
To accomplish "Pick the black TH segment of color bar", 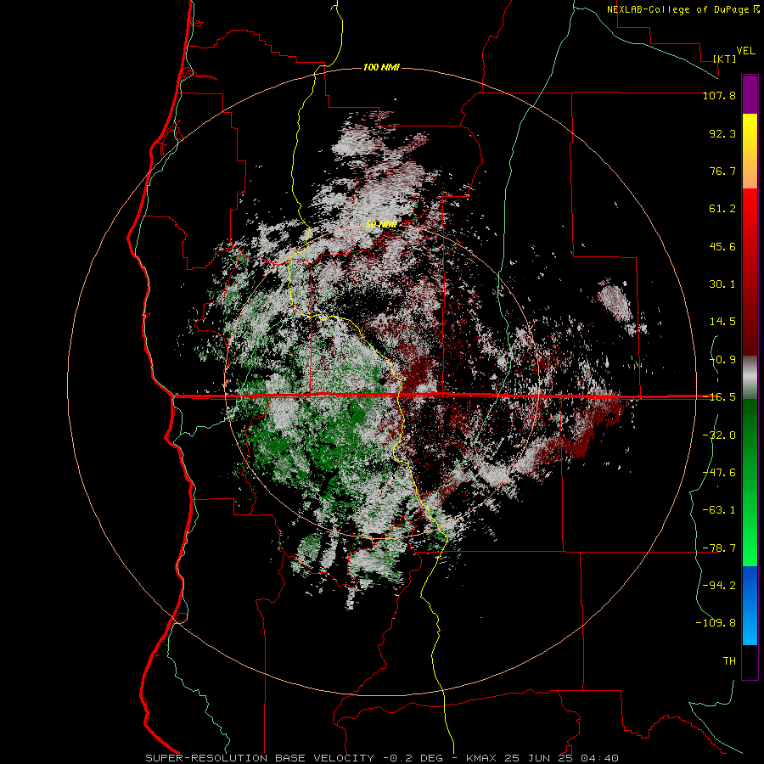I will tap(750, 662).
